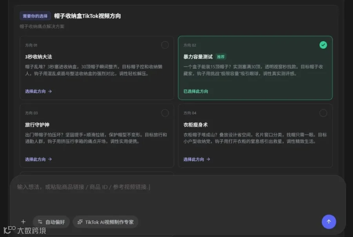
Task: Click the 衣柜瘦身术 card title
Action: point(195,125)
